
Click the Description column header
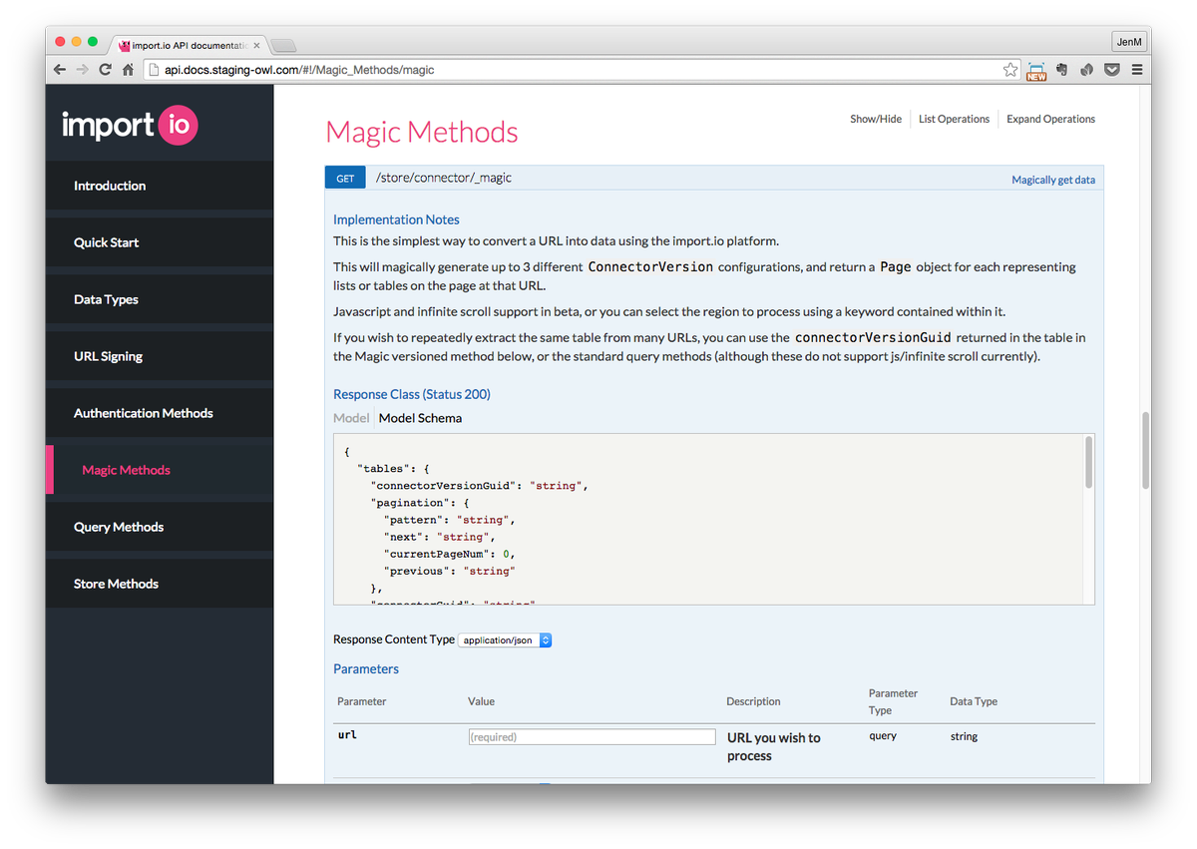[753, 701]
